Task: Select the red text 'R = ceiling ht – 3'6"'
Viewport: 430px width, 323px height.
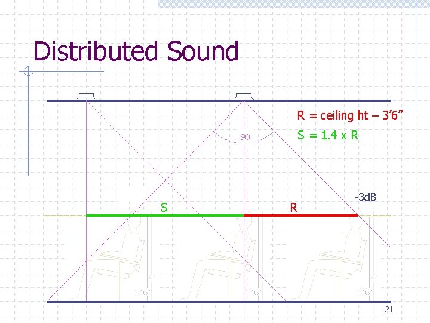Action: tap(350, 115)
